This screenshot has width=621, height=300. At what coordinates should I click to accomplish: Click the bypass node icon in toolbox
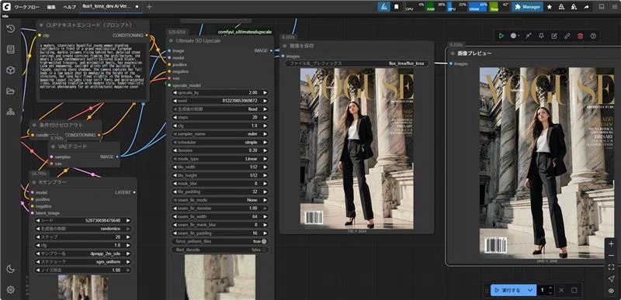pos(528,36)
